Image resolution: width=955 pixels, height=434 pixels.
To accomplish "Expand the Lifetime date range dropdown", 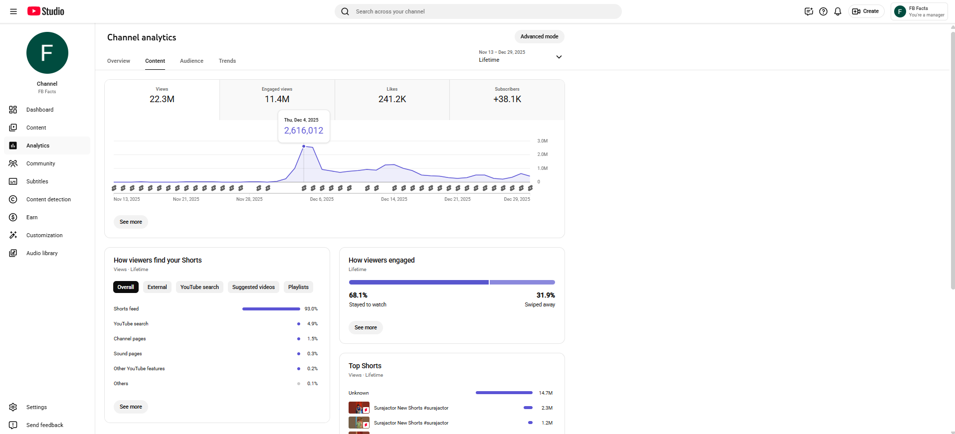I will coord(520,56).
